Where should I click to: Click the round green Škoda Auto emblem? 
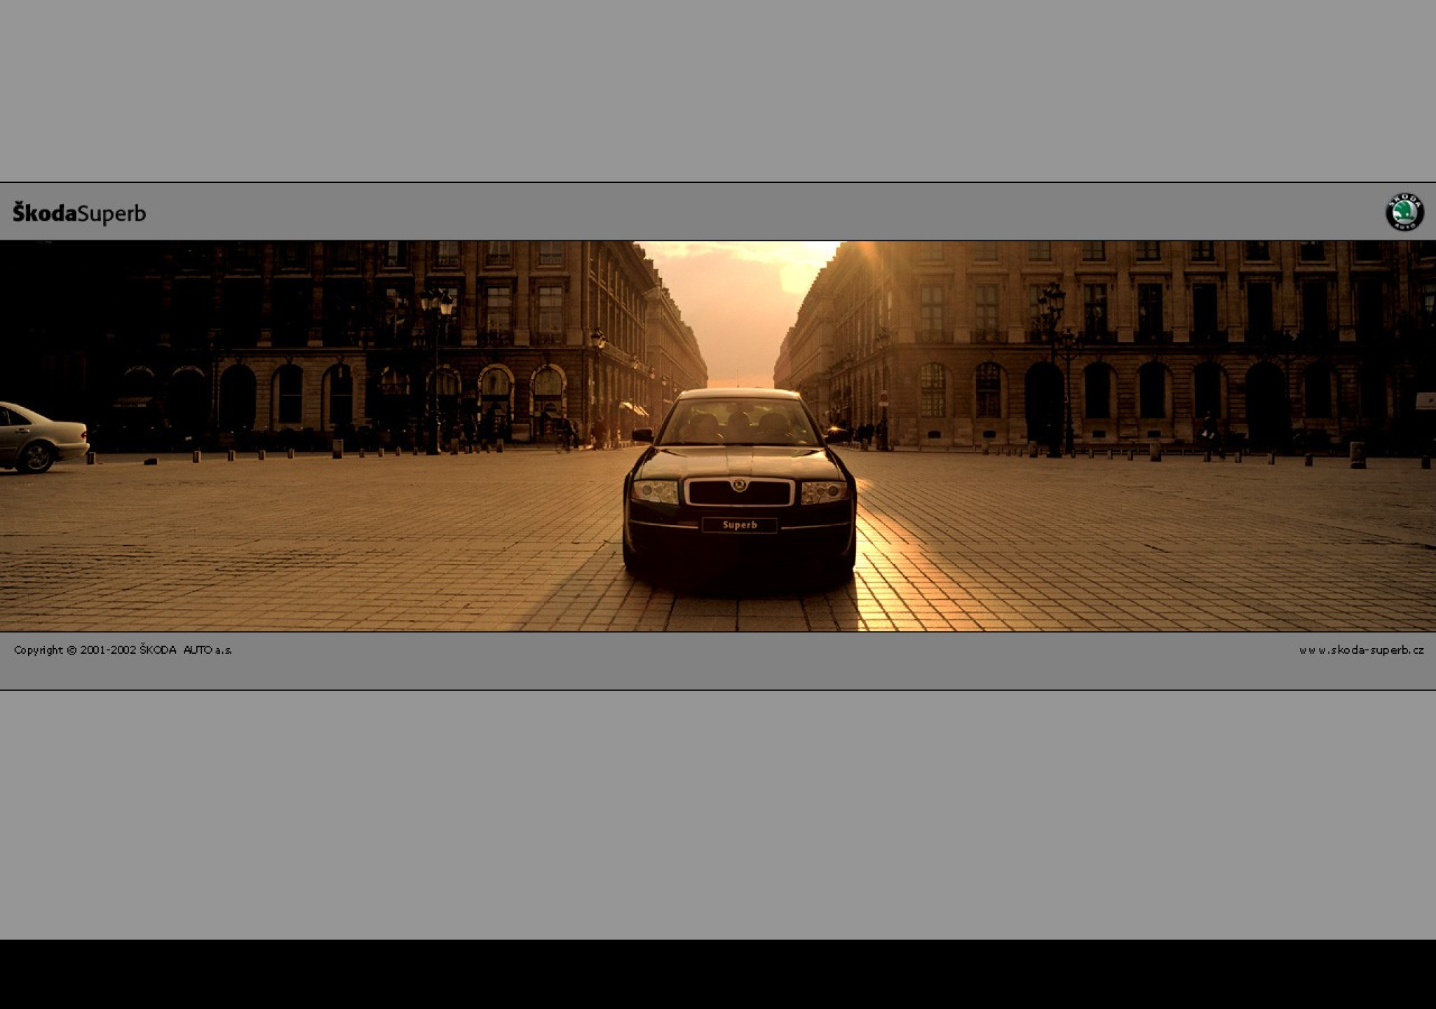point(1404,212)
